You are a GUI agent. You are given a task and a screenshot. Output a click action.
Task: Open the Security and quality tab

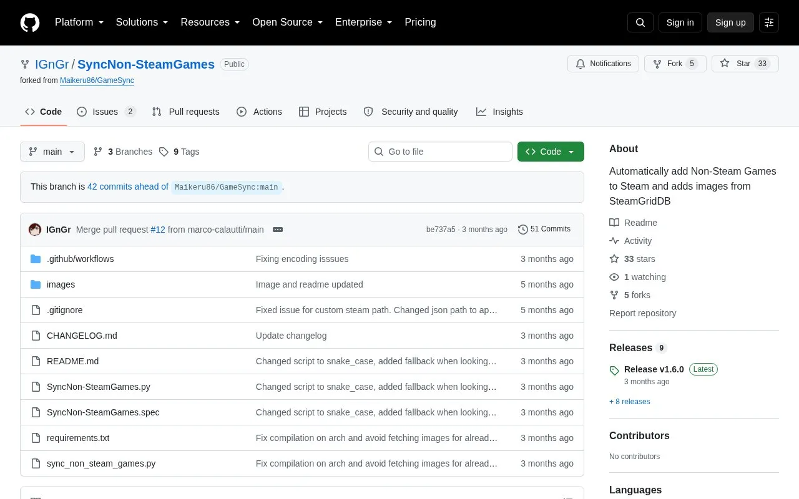(411, 112)
